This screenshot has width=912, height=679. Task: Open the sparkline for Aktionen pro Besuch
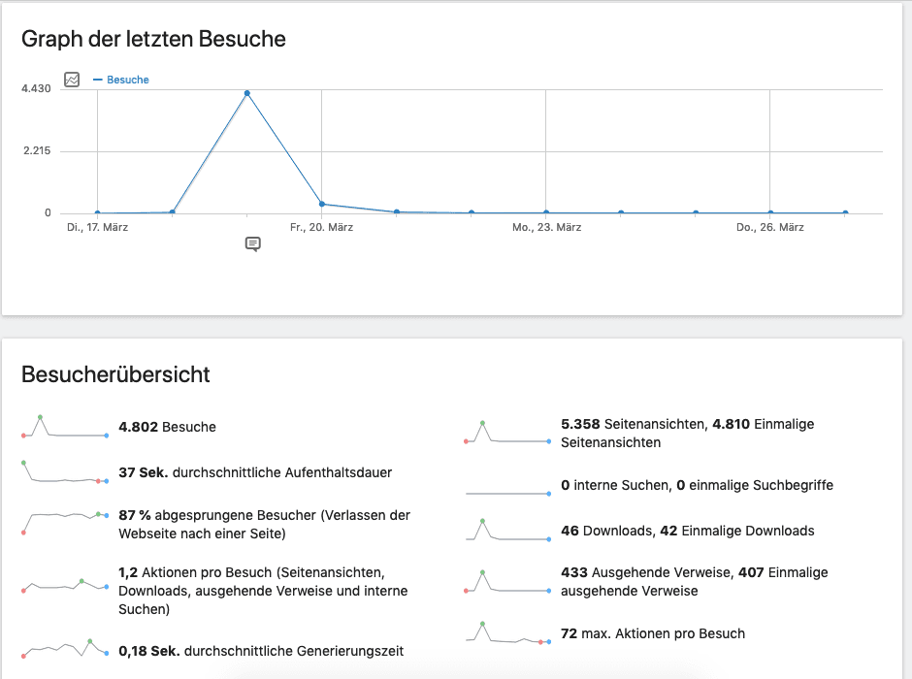65,586
